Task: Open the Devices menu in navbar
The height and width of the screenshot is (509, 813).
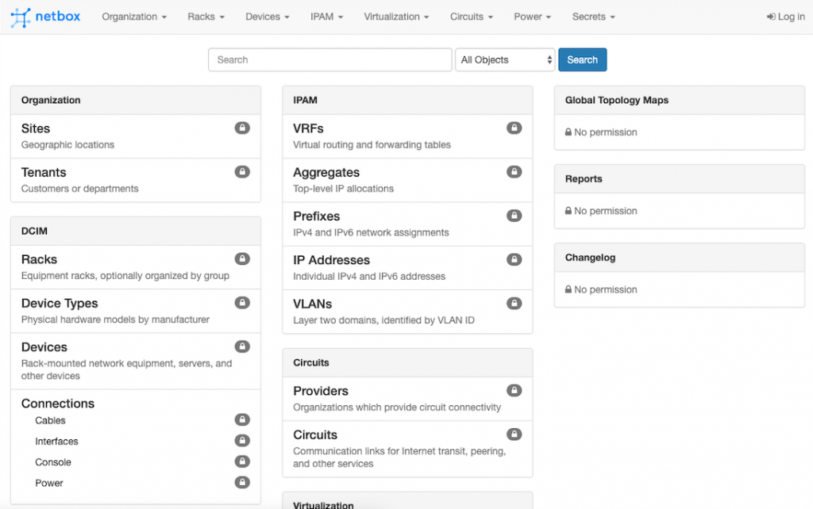Action: click(267, 17)
